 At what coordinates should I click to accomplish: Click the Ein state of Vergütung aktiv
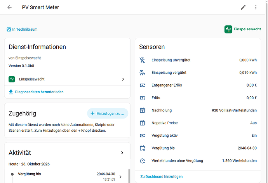(254, 136)
